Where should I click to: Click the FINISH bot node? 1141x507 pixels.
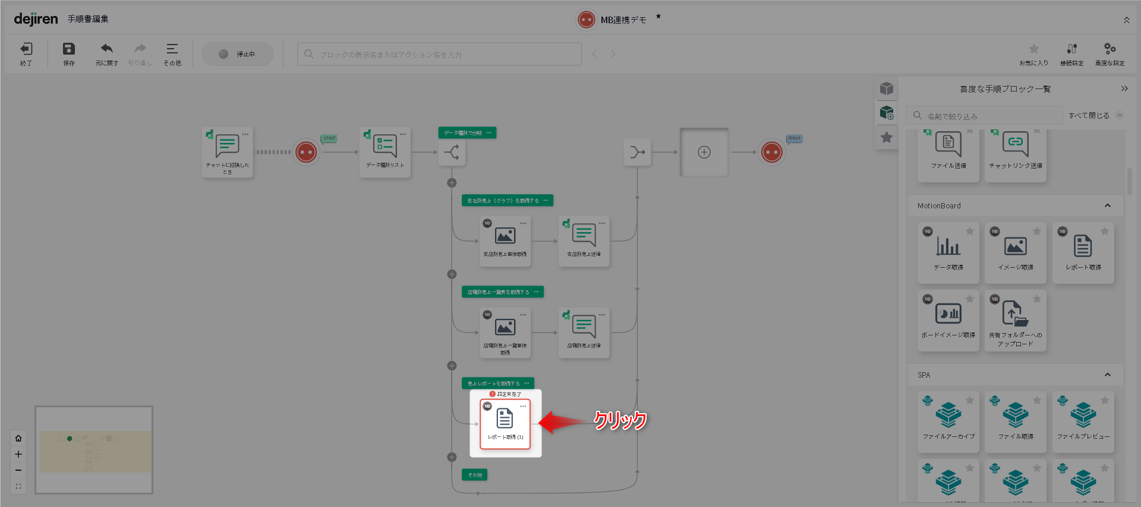tap(772, 153)
